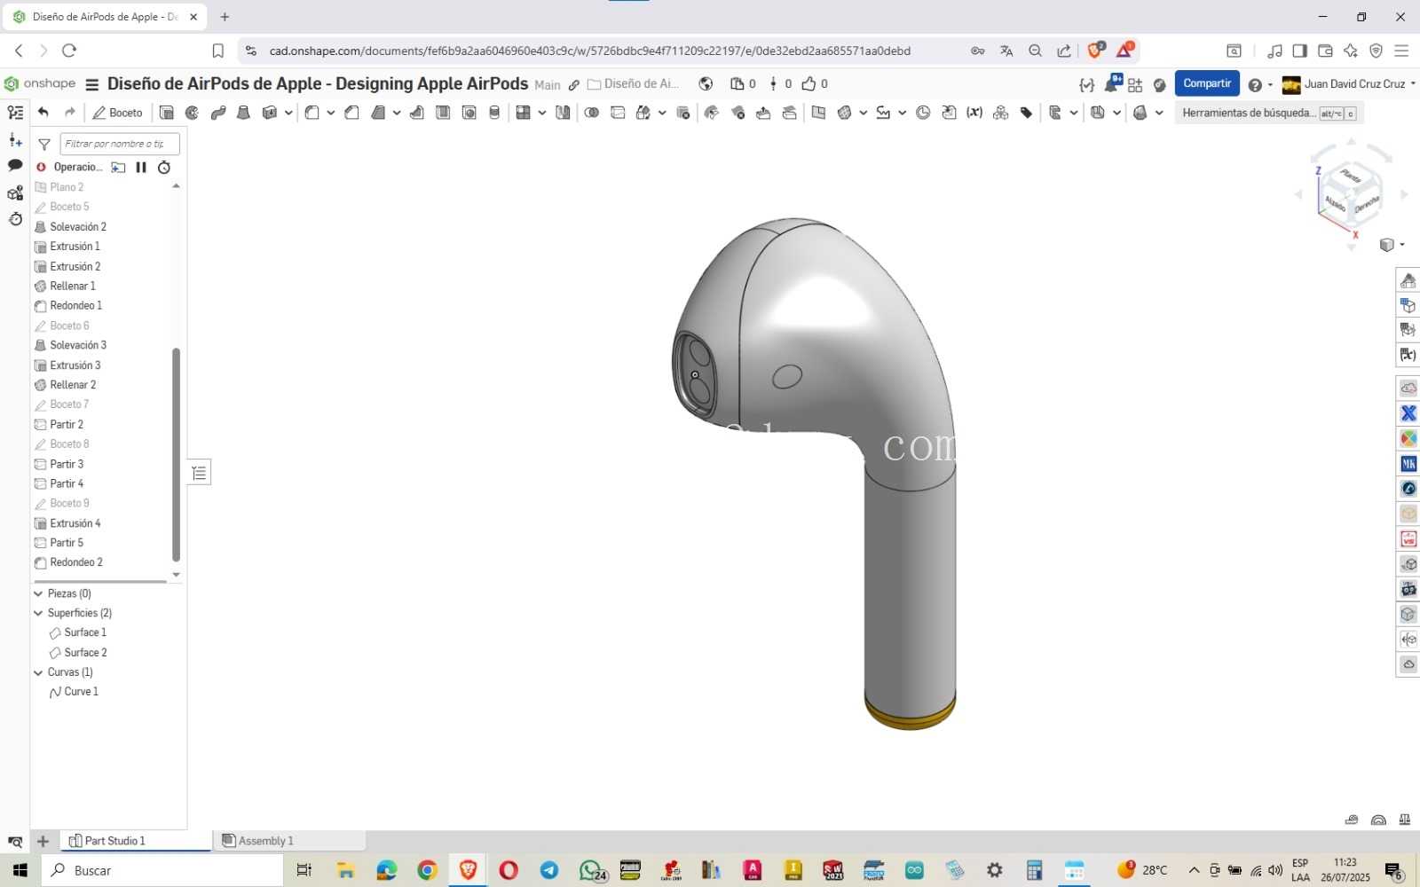This screenshot has width=1420, height=887.
Task: Click the Variable (x) tool icon
Action: (x=974, y=113)
